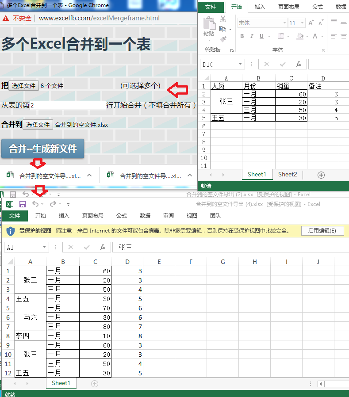
Task: Click the Copy icon in the clipboard group
Action: [x=222, y=29]
